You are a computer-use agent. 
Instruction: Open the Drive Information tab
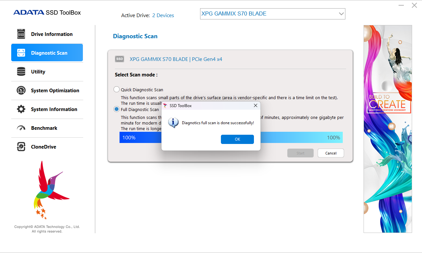(47, 34)
